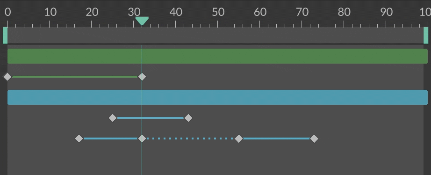Select lower blue track keyframe at frame 55
Screen dimensions: 431x175
click(238, 139)
